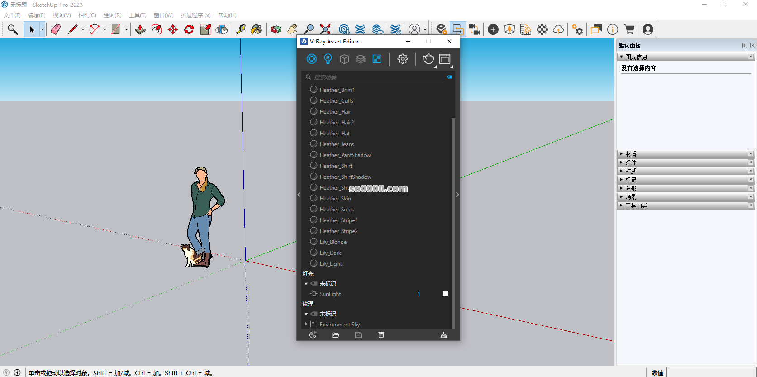Expand the 阴影 panel section

[x=631, y=188]
